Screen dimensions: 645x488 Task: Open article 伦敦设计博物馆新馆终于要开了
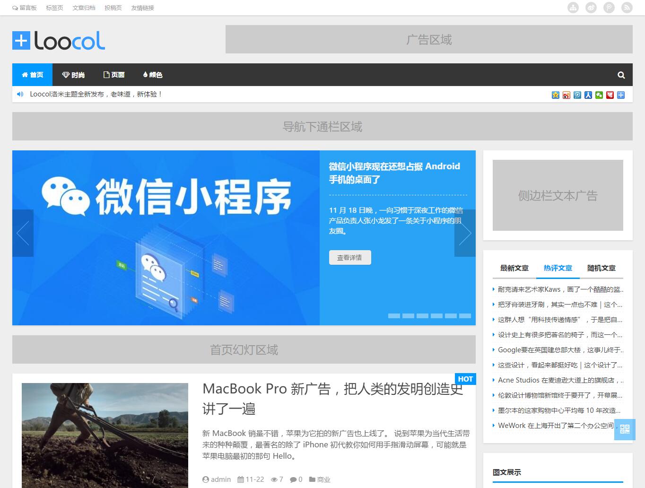pyautogui.click(x=560, y=395)
